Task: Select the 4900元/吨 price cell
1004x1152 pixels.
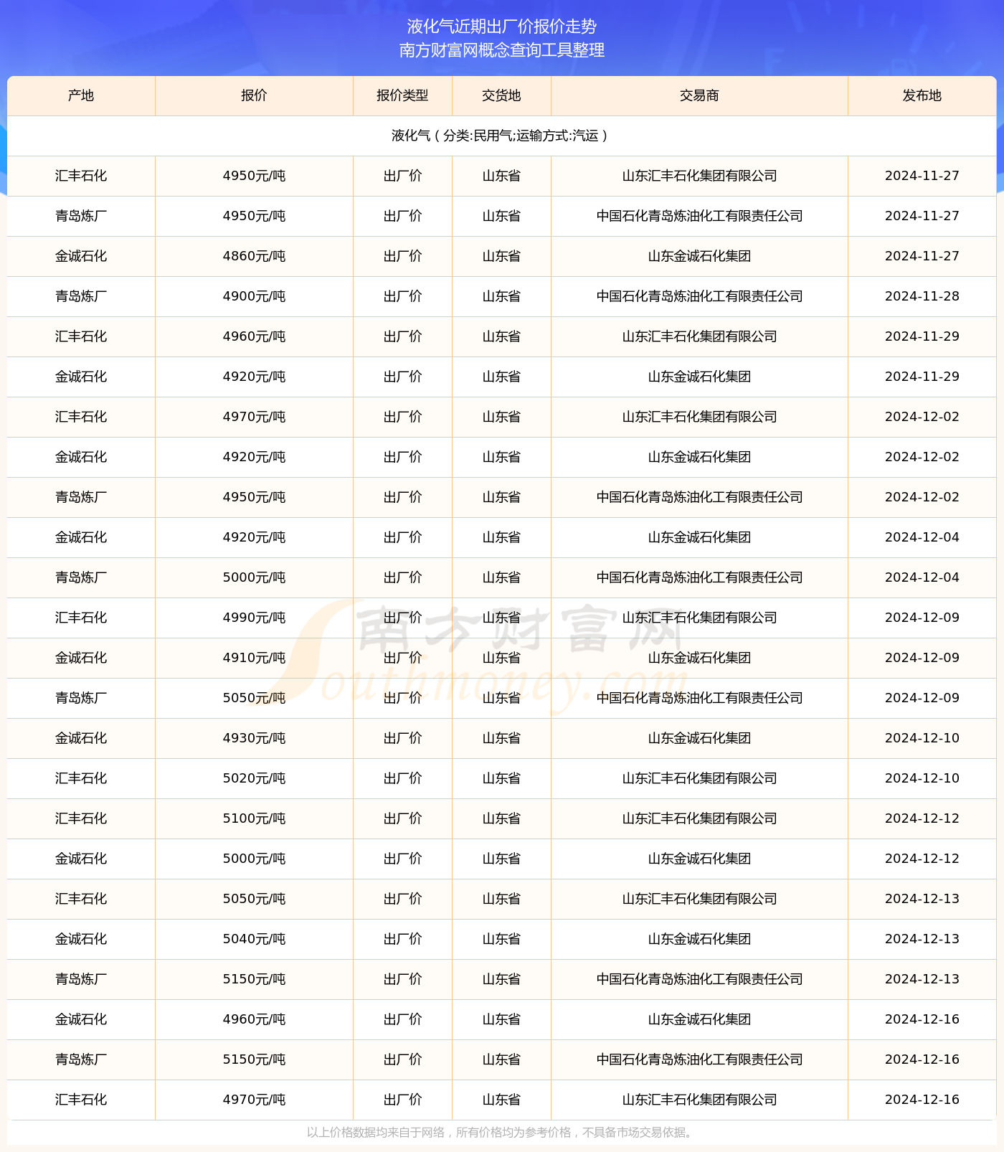Action: point(254,296)
